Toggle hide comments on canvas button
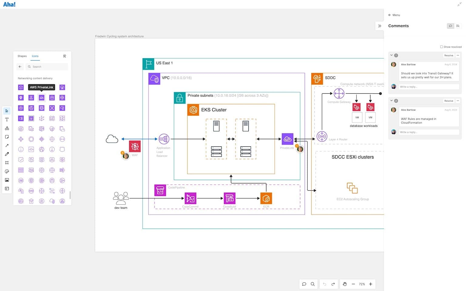The image size is (466, 291). [x=458, y=26]
